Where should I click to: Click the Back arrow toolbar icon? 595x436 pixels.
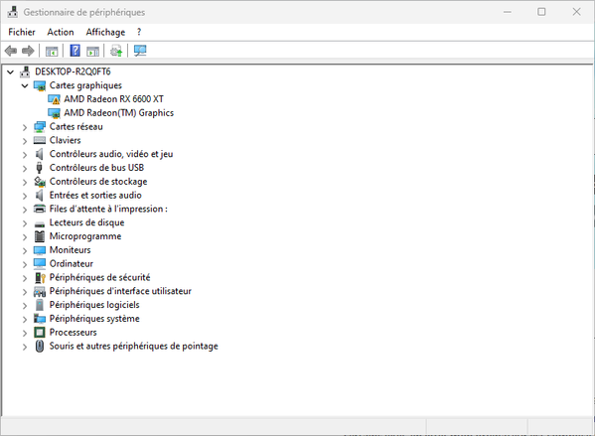(x=11, y=51)
